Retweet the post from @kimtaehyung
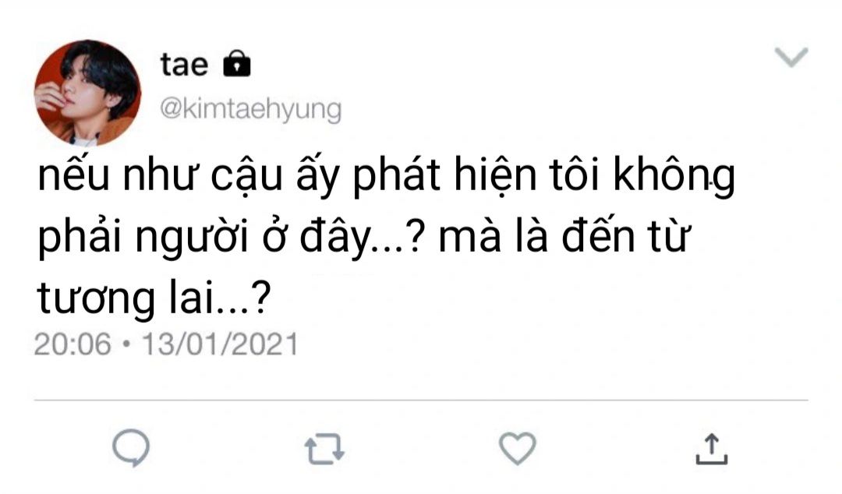The width and height of the screenshot is (842, 494). (x=323, y=449)
